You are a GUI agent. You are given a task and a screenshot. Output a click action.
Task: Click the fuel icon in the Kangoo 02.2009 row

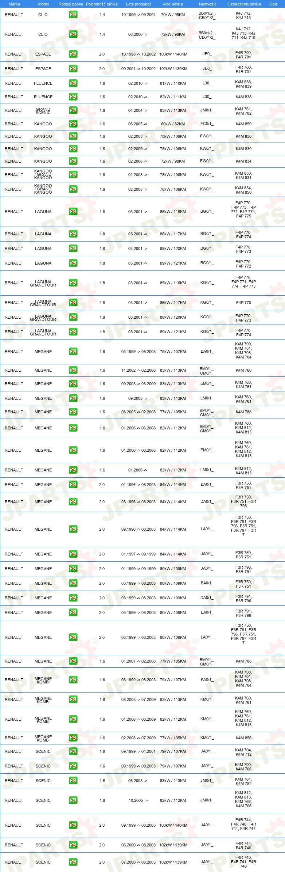coord(73,149)
